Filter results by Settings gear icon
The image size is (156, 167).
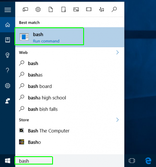pos(38,10)
